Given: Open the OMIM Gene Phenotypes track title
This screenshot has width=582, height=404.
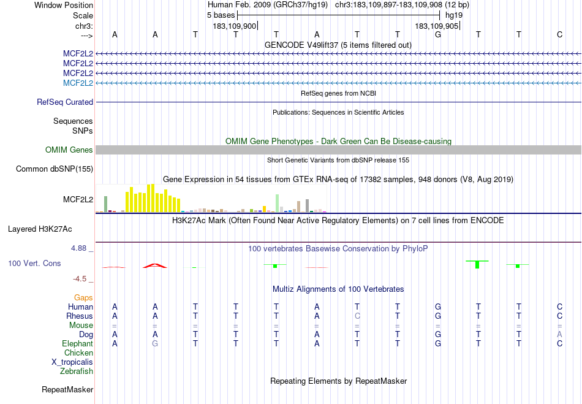Looking at the screenshot, I should point(338,141).
